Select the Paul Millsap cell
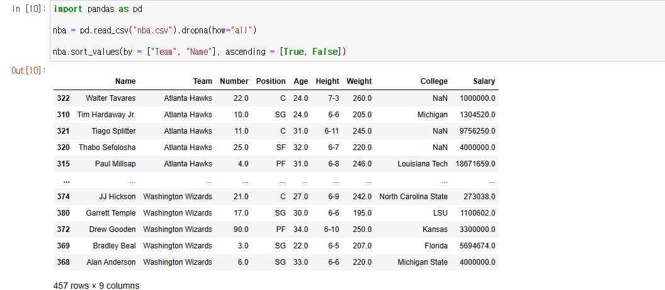 coord(116,163)
